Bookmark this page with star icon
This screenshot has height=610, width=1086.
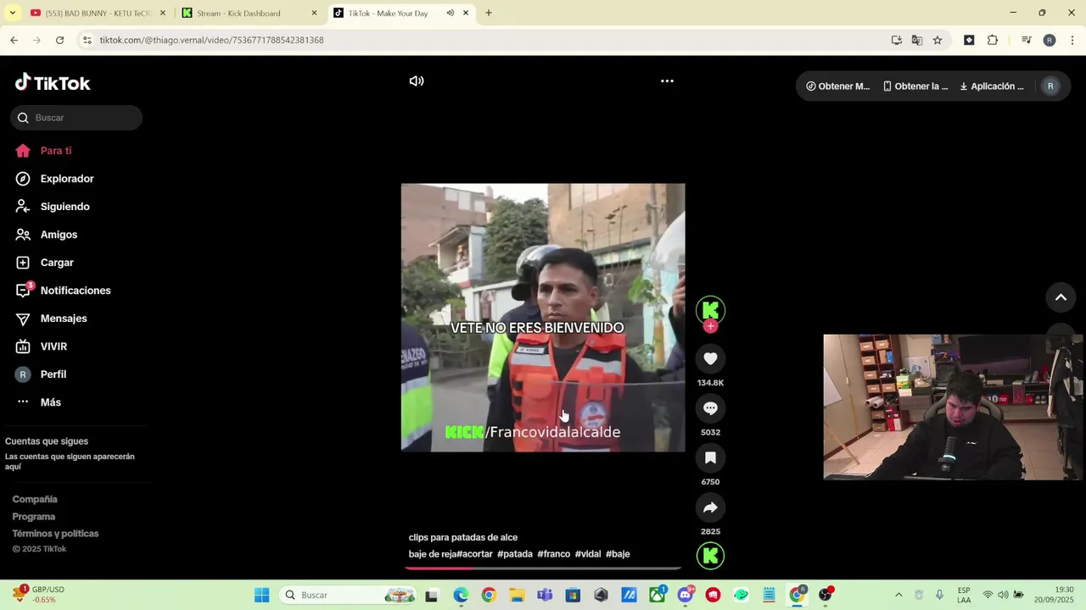pos(938,40)
